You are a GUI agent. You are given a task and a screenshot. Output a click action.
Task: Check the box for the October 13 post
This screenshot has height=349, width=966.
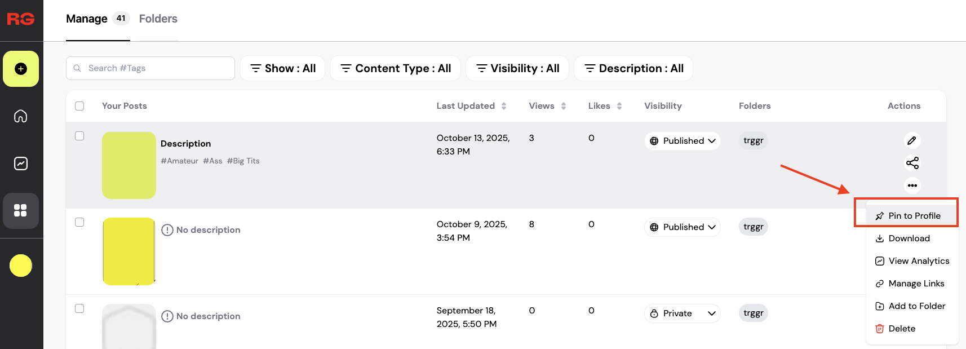click(79, 136)
